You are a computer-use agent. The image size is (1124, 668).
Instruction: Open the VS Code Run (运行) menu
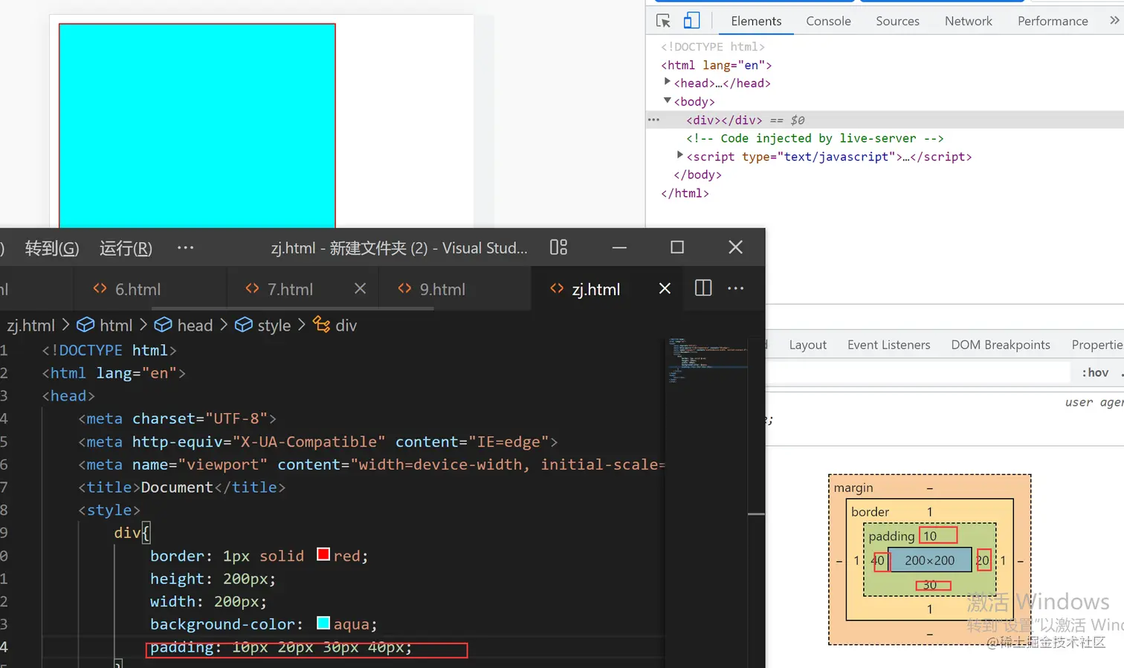click(x=126, y=248)
